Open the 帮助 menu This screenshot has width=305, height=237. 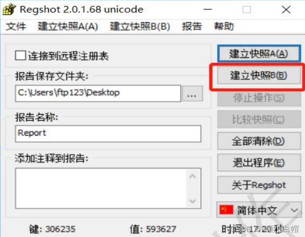tap(224, 27)
